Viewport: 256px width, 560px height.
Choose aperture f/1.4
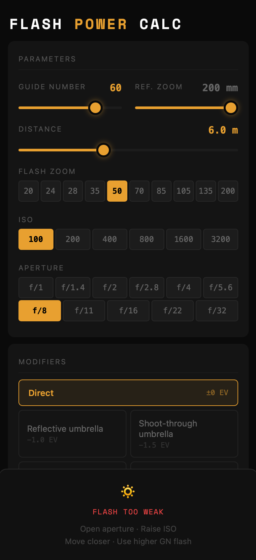click(x=73, y=288)
